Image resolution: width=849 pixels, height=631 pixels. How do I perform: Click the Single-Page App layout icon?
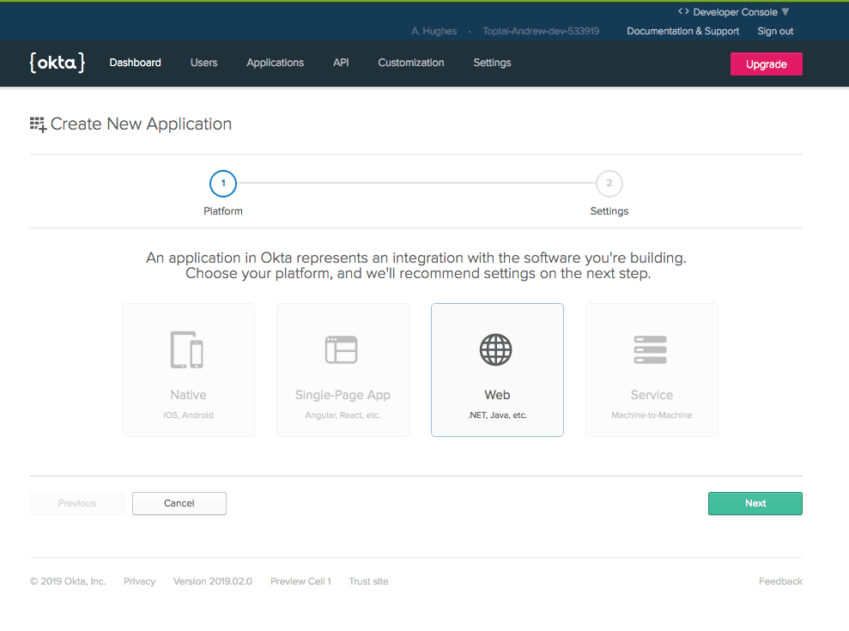pyautogui.click(x=341, y=350)
